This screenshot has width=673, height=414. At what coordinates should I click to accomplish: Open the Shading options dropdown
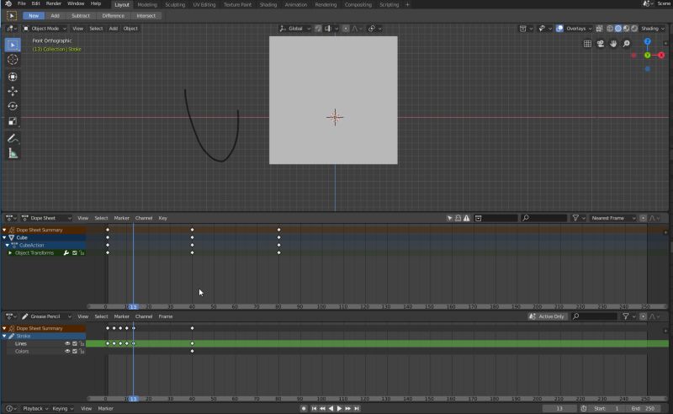pos(653,29)
